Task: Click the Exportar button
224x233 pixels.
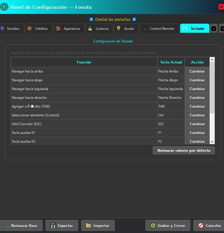Action: pyautogui.click(x=62, y=225)
